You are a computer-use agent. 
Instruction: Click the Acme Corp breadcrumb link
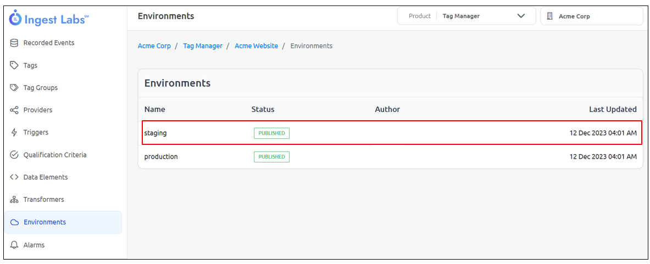point(154,46)
